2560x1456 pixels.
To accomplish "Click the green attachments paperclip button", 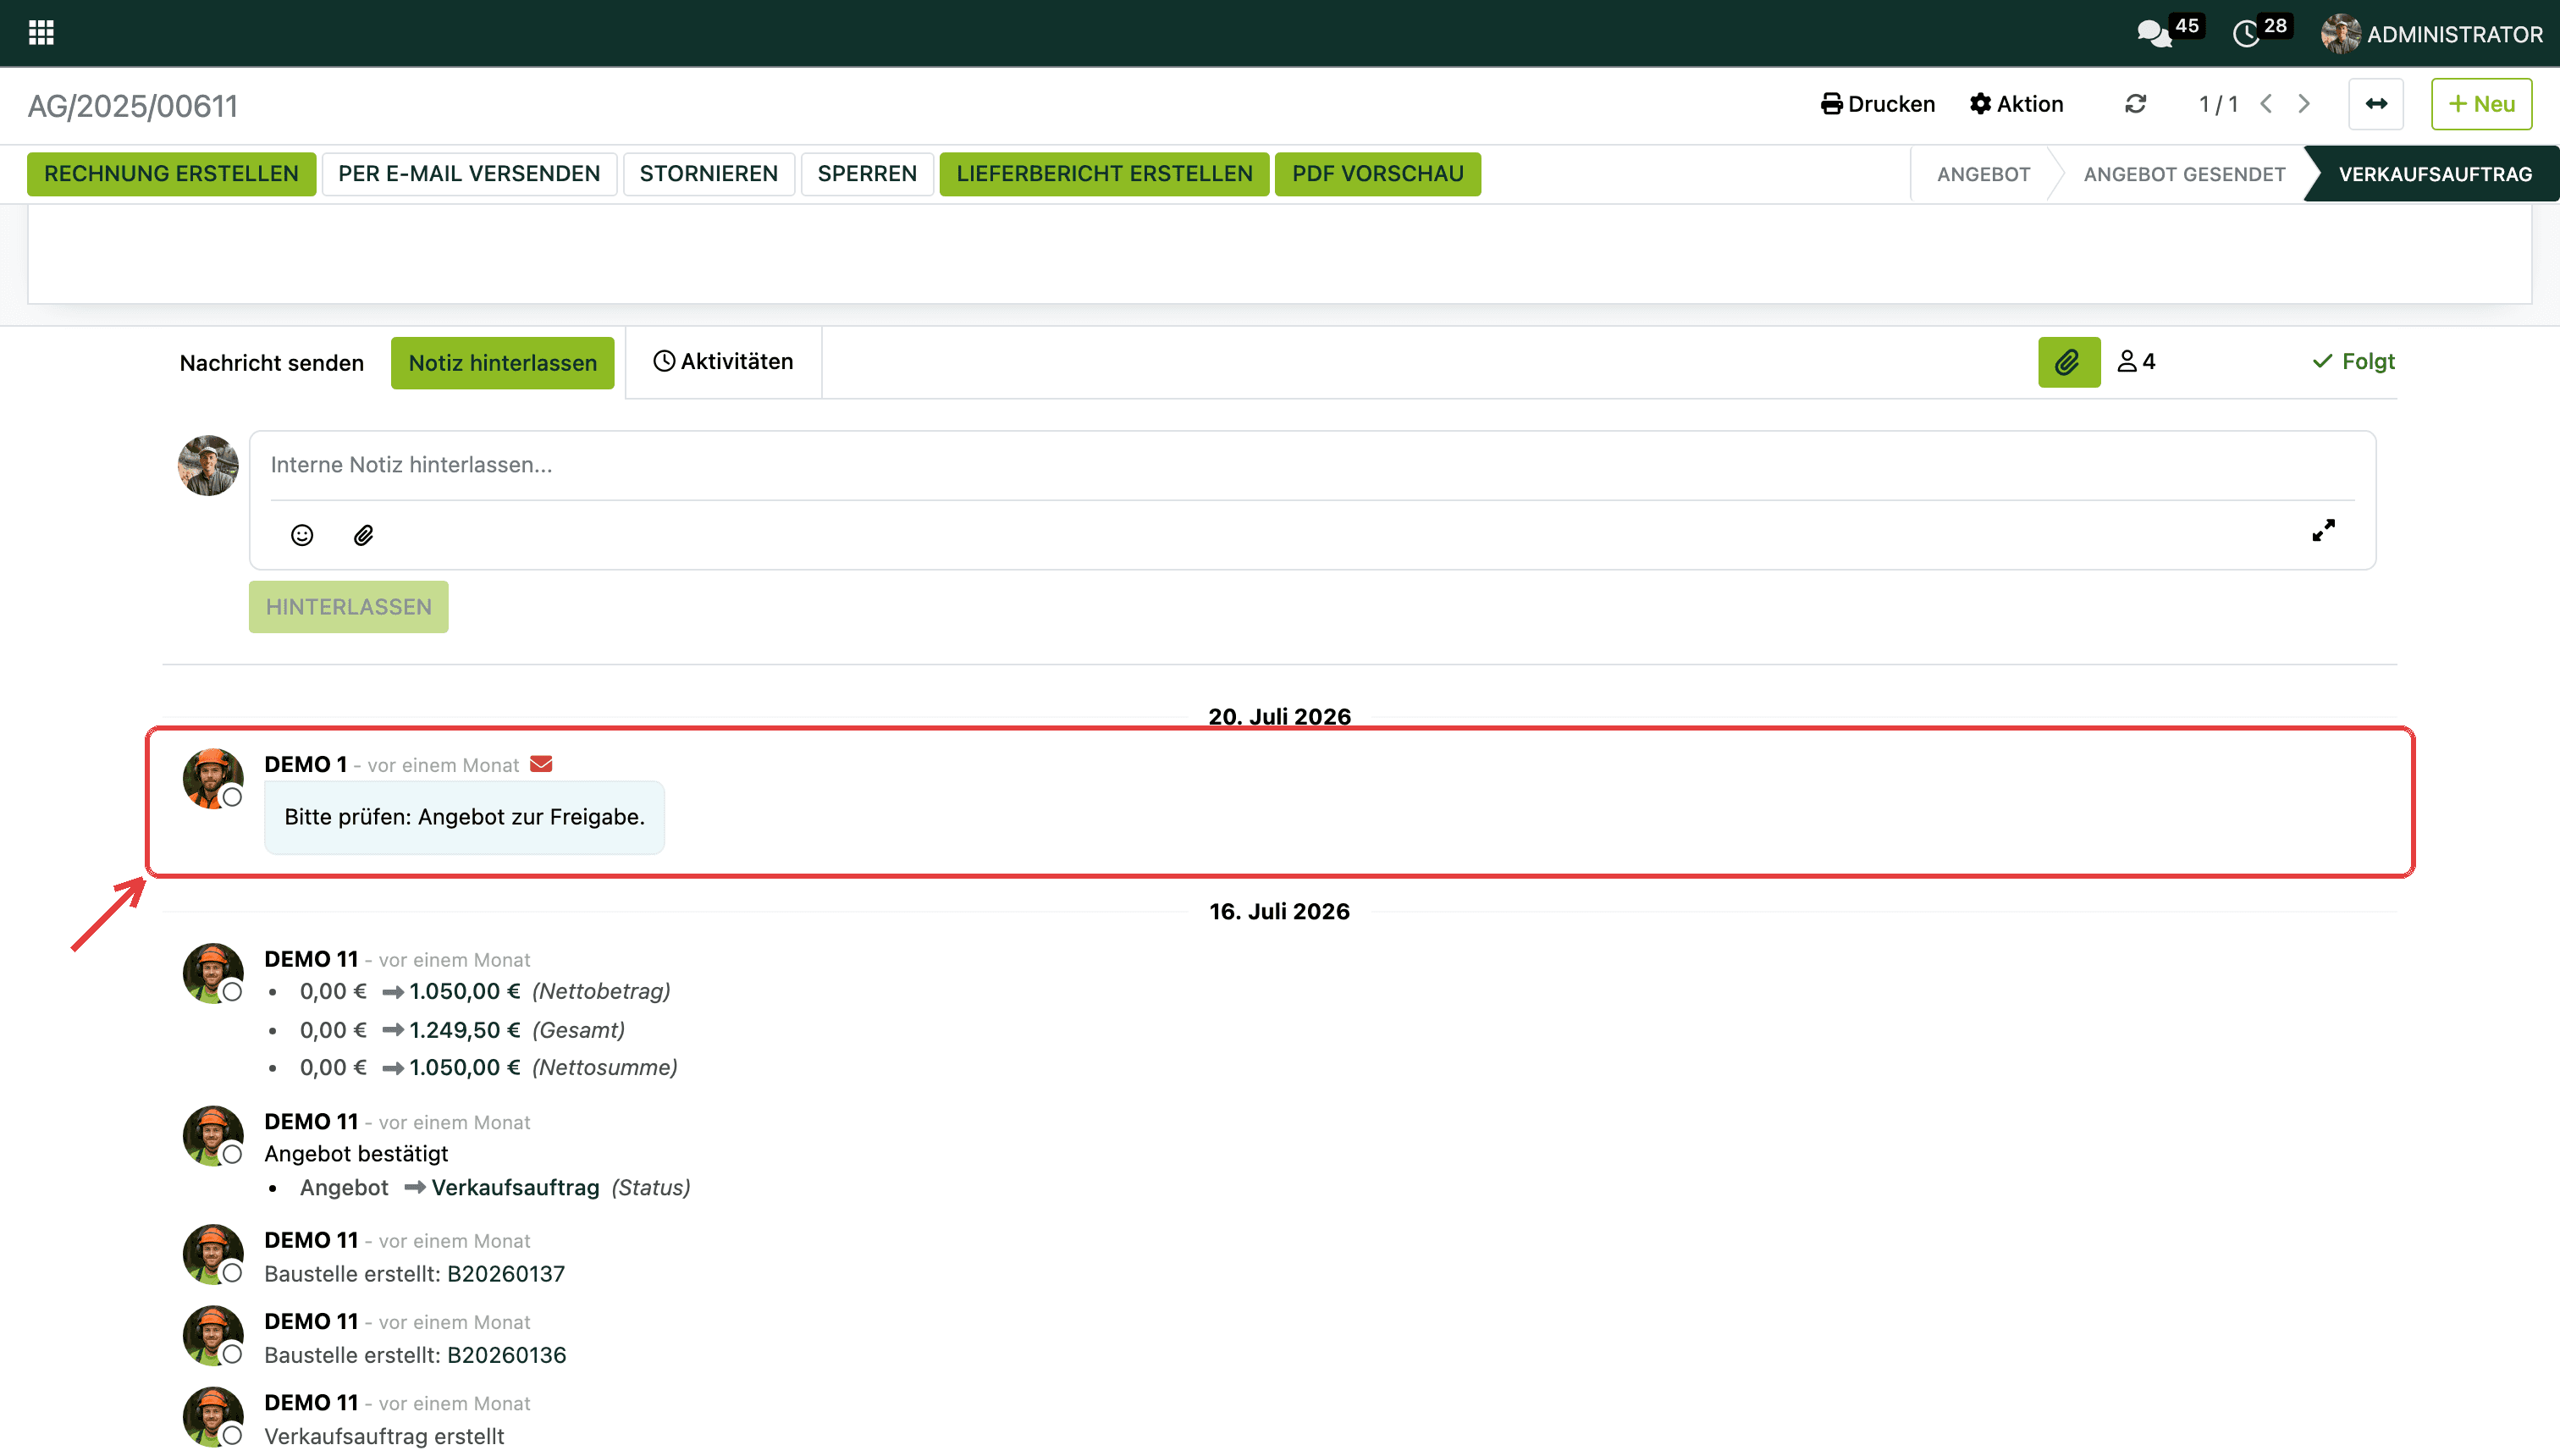I will coord(2069,362).
